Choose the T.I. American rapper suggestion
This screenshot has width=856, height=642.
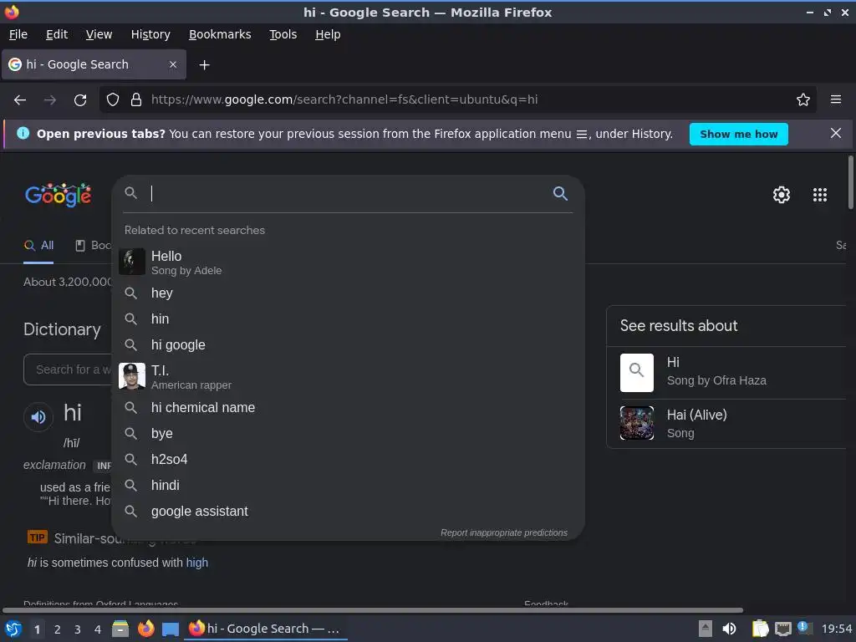click(x=349, y=377)
